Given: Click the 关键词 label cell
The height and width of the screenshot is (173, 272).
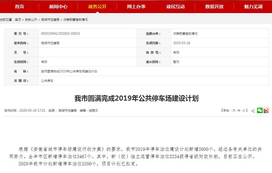Looking at the screenshot, I should pyautogui.click(x=21, y=81).
